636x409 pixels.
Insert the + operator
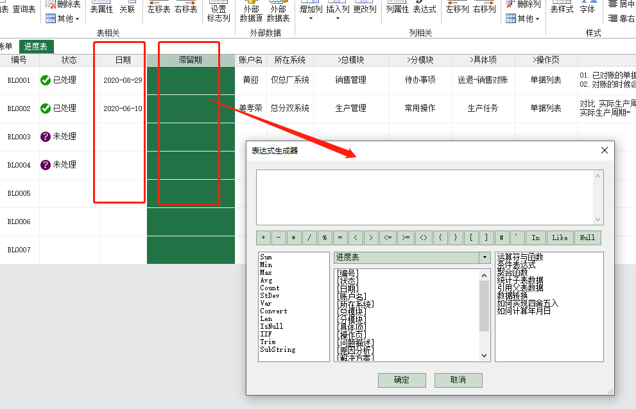[x=264, y=238]
